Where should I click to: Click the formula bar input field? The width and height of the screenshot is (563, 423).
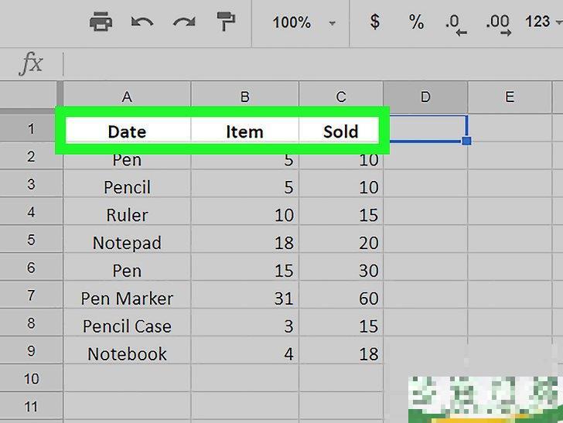click(309, 63)
